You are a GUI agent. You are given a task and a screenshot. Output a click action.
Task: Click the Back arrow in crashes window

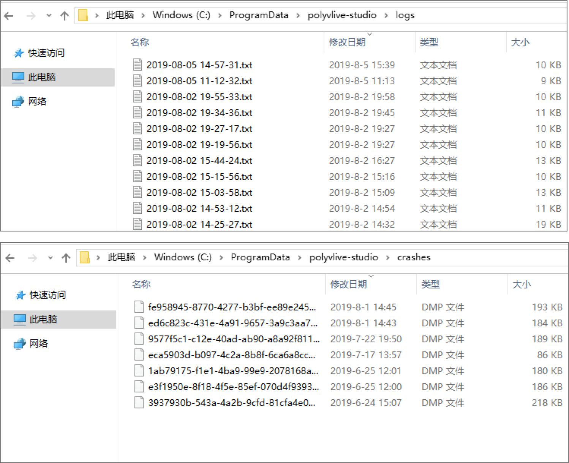point(10,258)
